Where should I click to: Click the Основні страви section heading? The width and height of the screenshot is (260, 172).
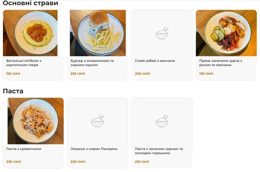[x=30, y=3]
